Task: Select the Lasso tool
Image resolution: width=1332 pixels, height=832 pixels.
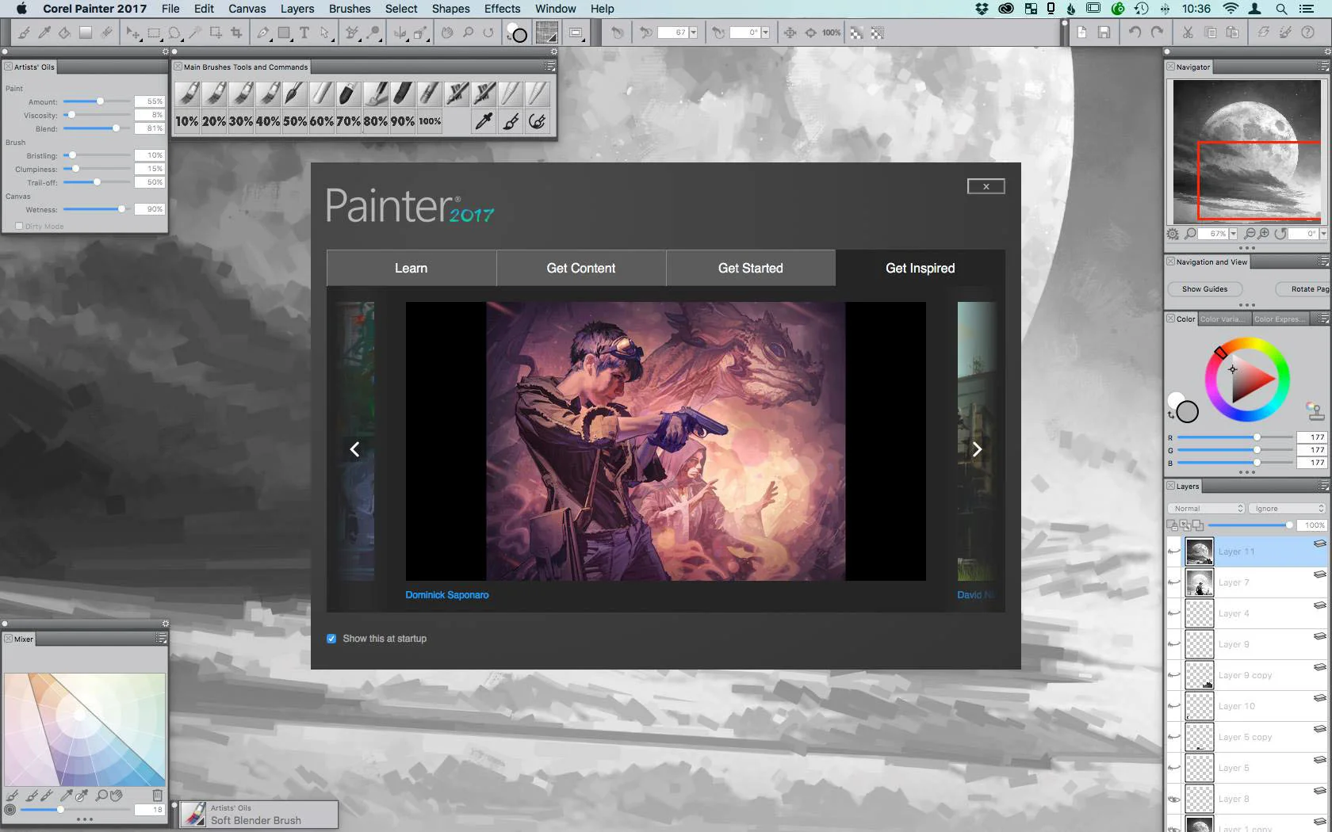Action: pyautogui.click(x=174, y=32)
